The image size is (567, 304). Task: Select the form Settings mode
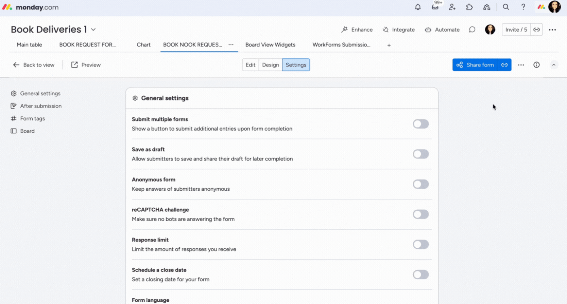pyautogui.click(x=296, y=65)
